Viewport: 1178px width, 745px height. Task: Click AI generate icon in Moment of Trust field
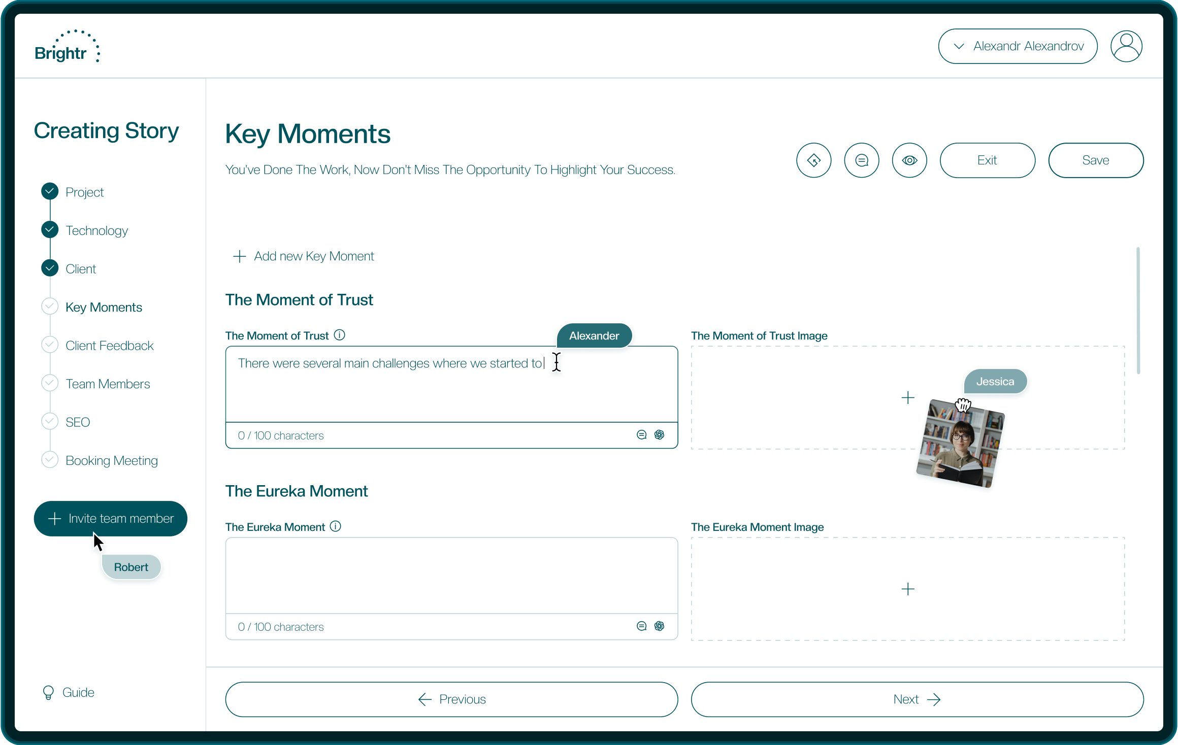click(x=659, y=434)
